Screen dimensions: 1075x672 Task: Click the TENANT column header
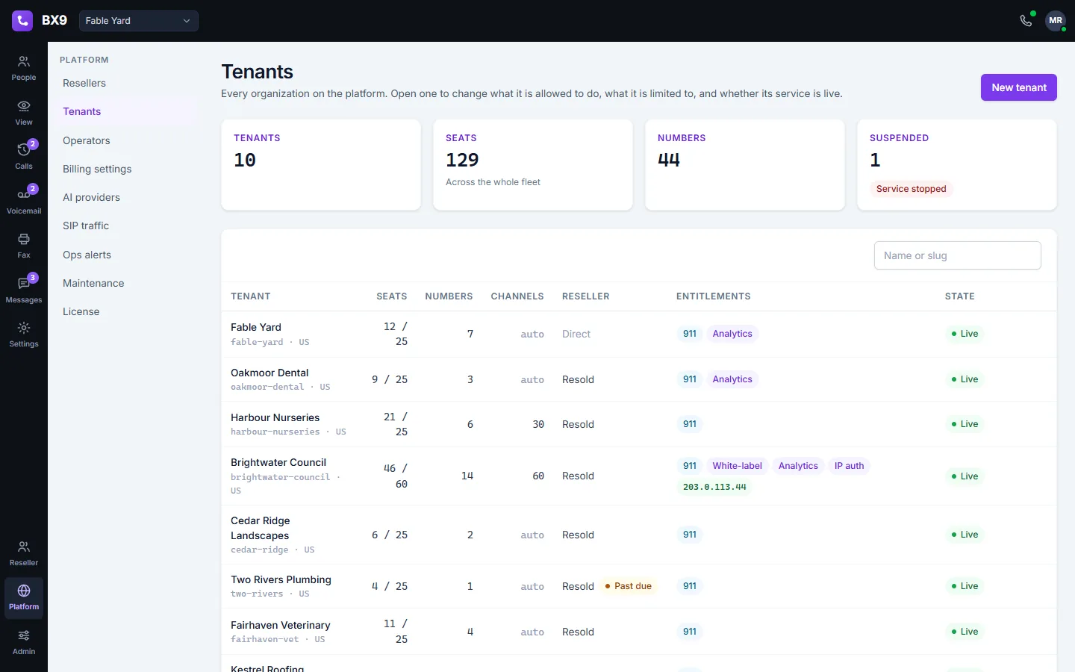click(251, 296)
